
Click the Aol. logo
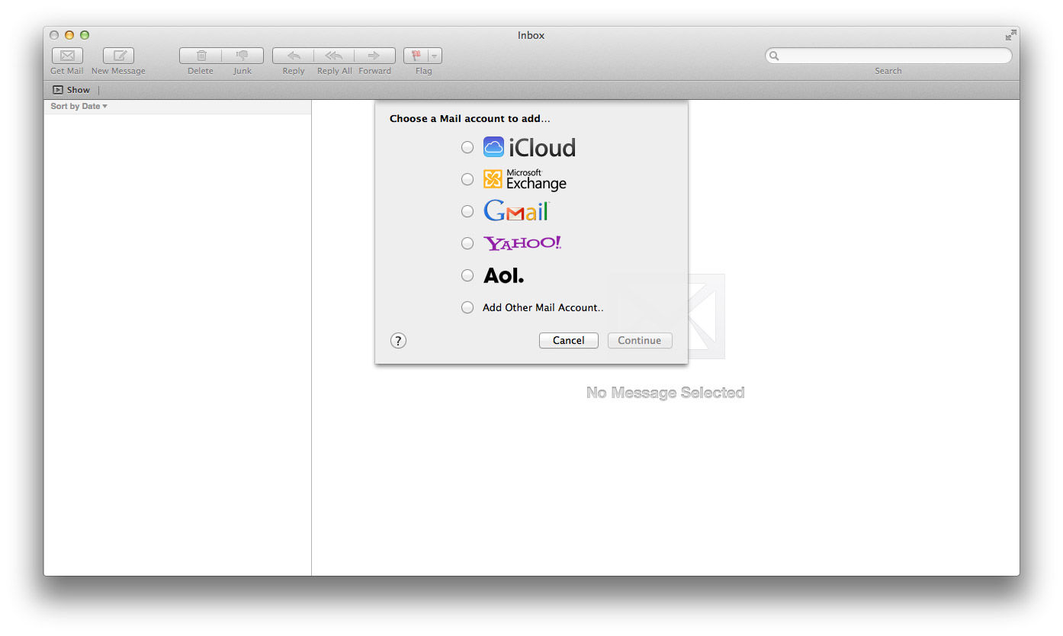point(503,275)
